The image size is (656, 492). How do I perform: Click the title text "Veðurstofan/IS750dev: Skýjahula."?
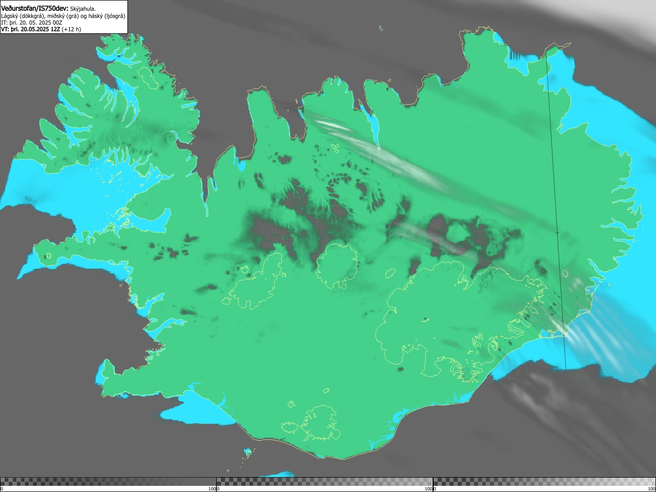click(48, 8)
